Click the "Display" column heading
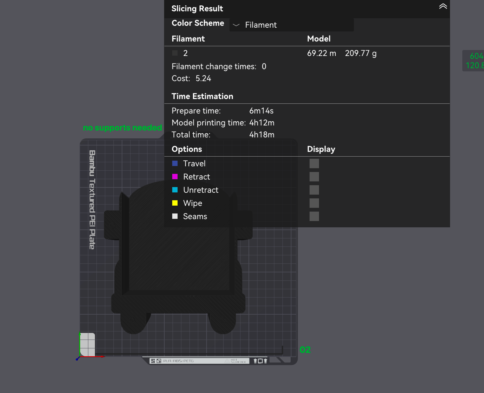This screenshot has width=484, height=393. (x=321, y=149)
